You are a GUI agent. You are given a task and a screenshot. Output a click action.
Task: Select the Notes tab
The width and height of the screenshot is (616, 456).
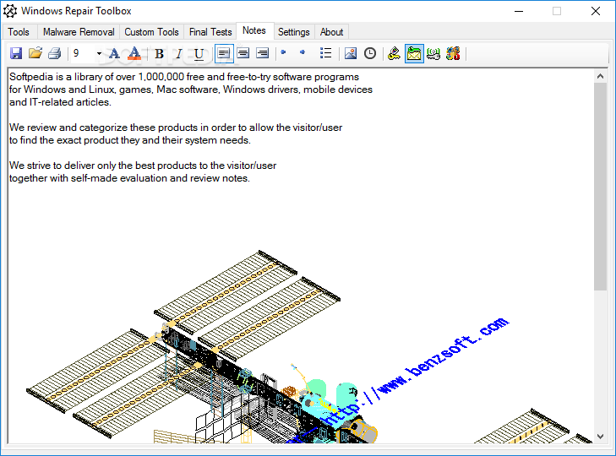point(254,30)
